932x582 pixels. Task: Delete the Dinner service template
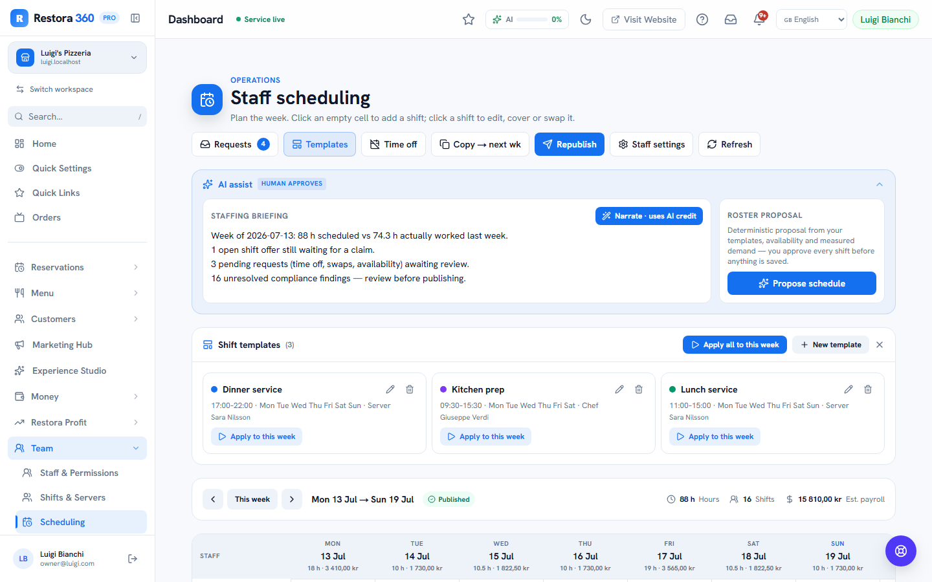[x=410, y=389]
